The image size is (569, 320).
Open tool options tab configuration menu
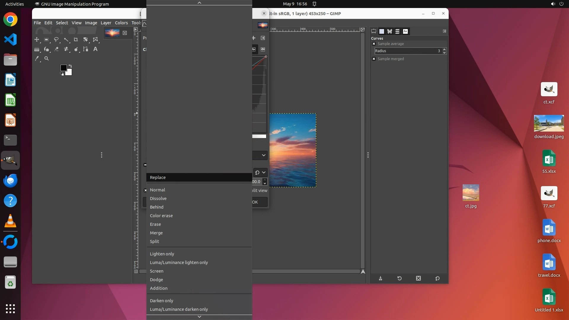click(x=445, y=31)
